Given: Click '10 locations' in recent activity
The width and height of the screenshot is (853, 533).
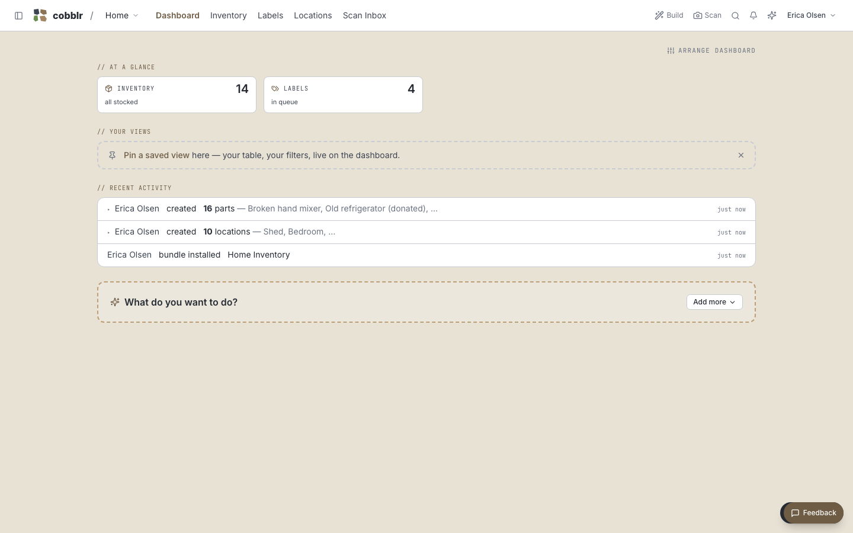Looking at the screenshot, I should 227,232.
